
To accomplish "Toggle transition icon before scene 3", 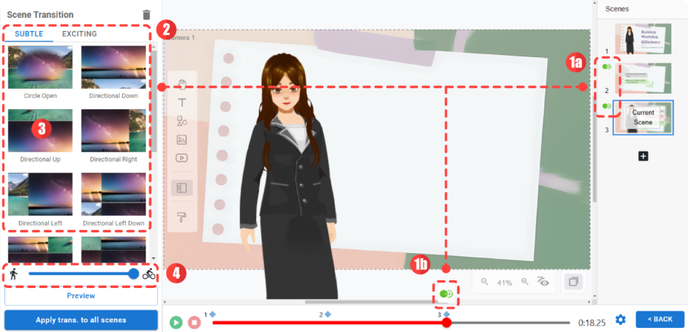I will coord(607,106).
